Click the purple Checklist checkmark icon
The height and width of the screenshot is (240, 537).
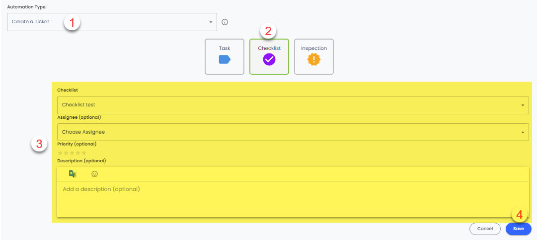tap(269, 60)
